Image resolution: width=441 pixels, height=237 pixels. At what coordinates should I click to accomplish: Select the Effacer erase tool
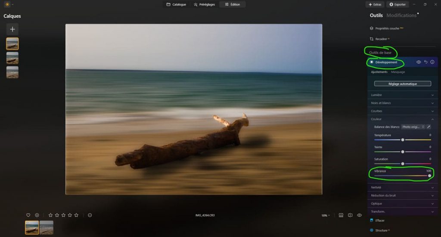[x=379, y=220]
